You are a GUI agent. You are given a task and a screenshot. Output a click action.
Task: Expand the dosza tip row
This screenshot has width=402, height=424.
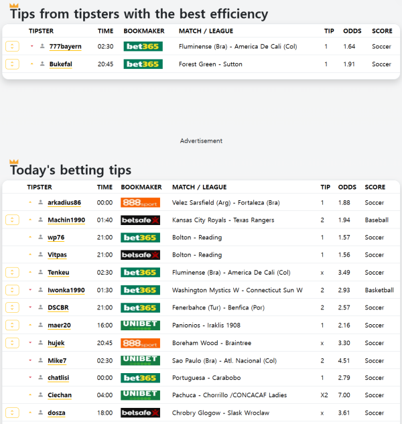pyautogui.click(x=12, y=413)
